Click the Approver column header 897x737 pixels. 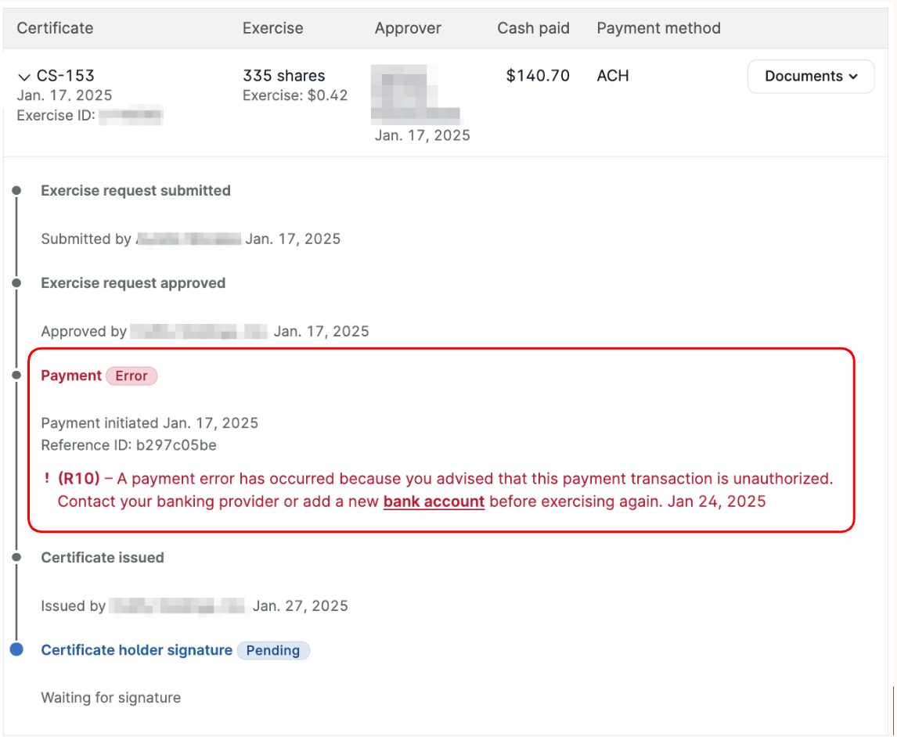pyautogui.click(x=408, y=28)
